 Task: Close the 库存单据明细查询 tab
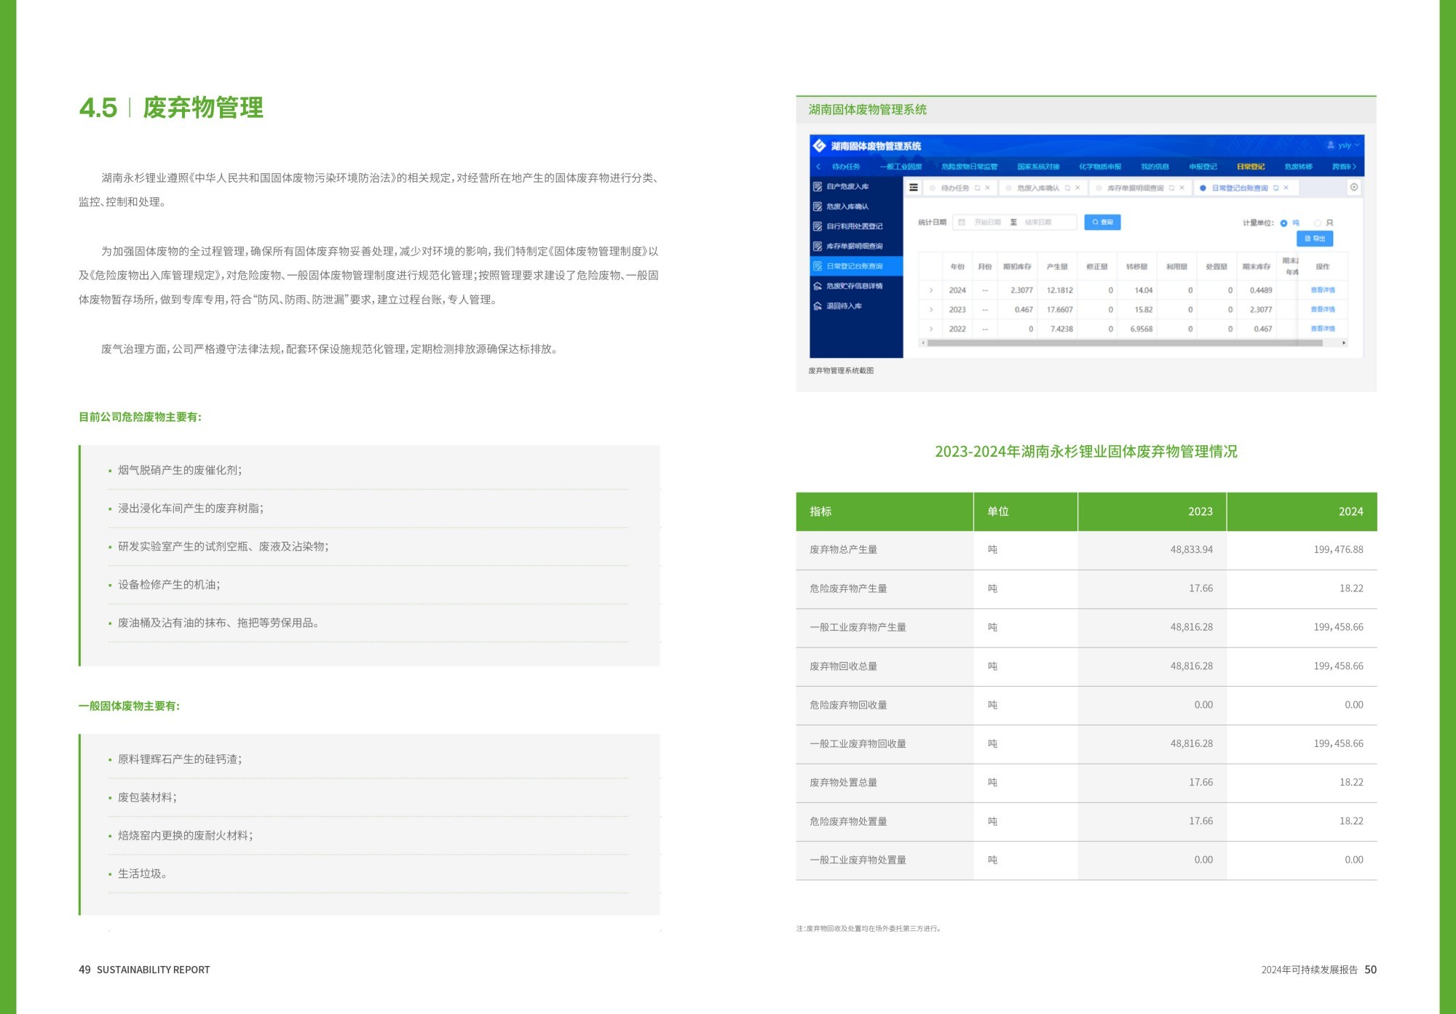1182,188
